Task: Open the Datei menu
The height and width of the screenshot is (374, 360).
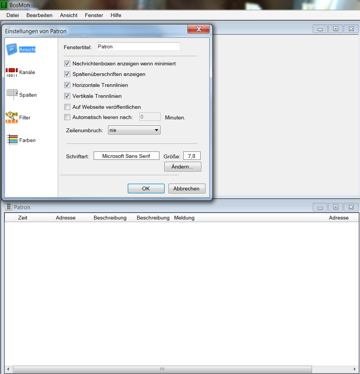Action: (12, 15)
